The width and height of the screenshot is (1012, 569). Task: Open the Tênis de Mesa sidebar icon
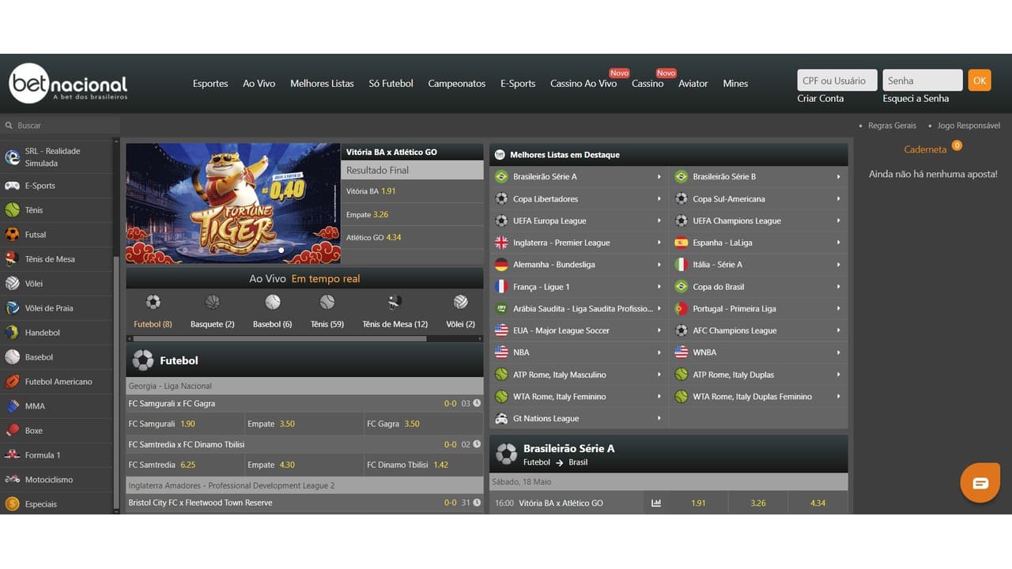[13, 259]
